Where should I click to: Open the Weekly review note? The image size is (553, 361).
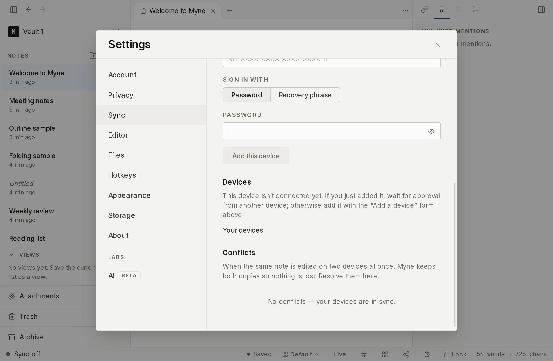(x=49, y=215)
